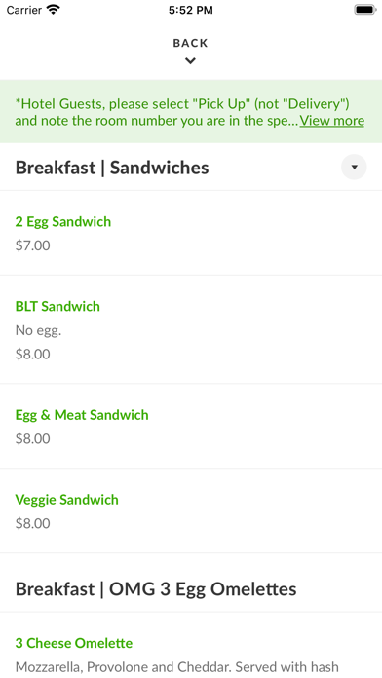Open Egg & Meat Sandwich item

(191, 426)
